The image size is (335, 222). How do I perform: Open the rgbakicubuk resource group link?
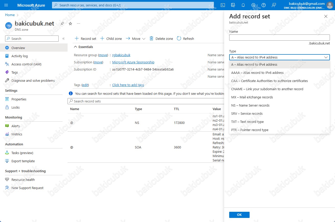tap(121, 55)
